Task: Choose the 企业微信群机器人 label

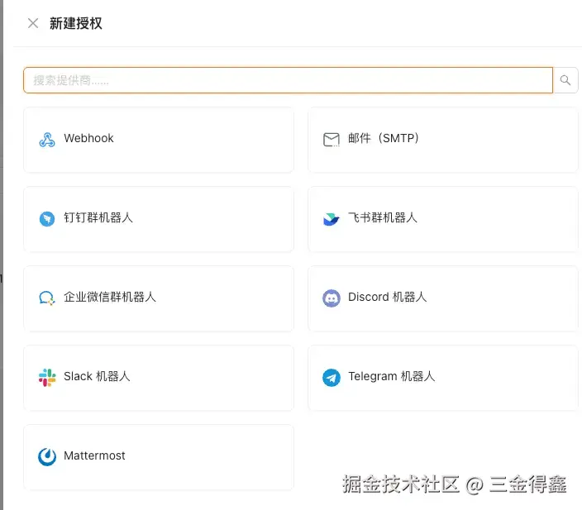Action: tap(109, 297)
